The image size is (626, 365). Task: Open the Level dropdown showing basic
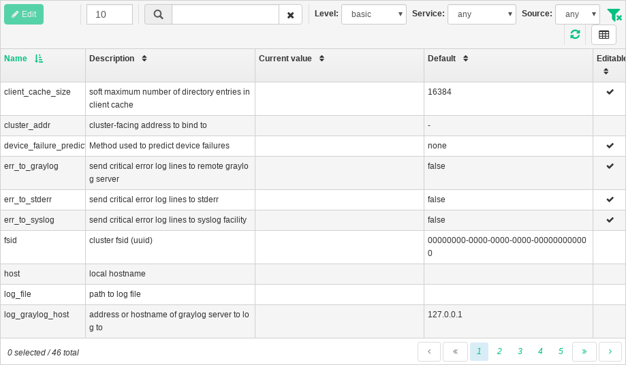(x=373, y=14)
